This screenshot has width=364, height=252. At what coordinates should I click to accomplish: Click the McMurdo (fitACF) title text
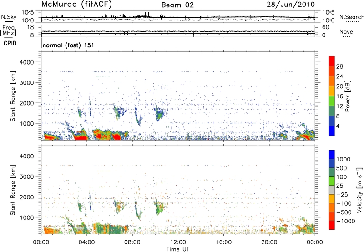coord(76,4)
